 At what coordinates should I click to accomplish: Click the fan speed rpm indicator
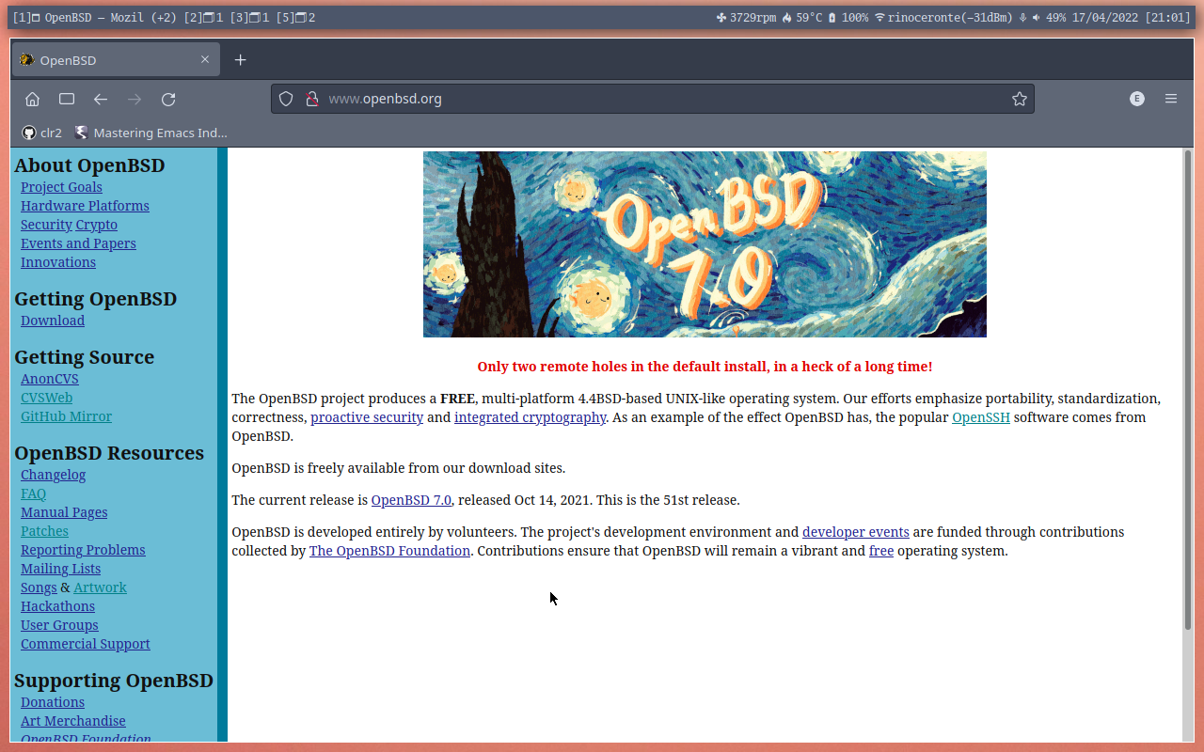point(746,17)
